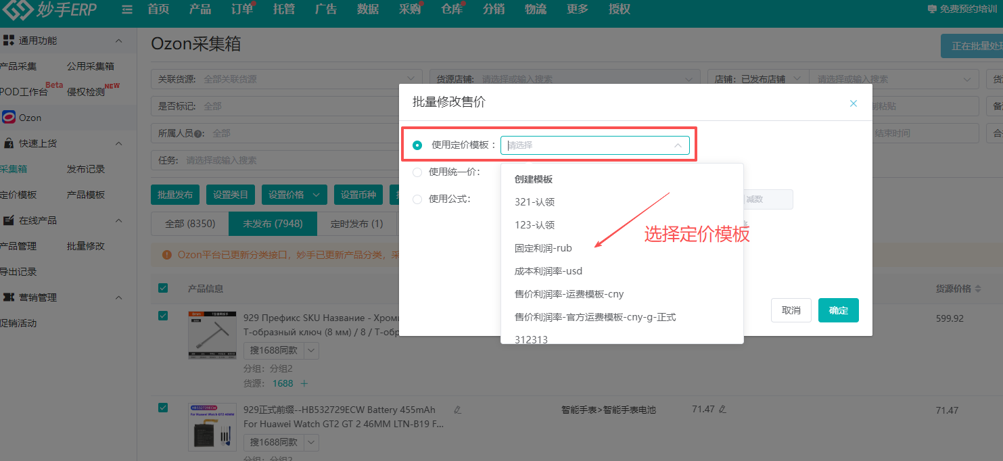The image size is (1003, 461).
Task: Click the 取消 cancel button
Action: coord(791,310)
